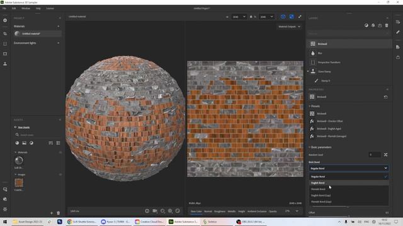Open the File menu
The height and width of the screenshot is (226, 403).
[4, 8]
